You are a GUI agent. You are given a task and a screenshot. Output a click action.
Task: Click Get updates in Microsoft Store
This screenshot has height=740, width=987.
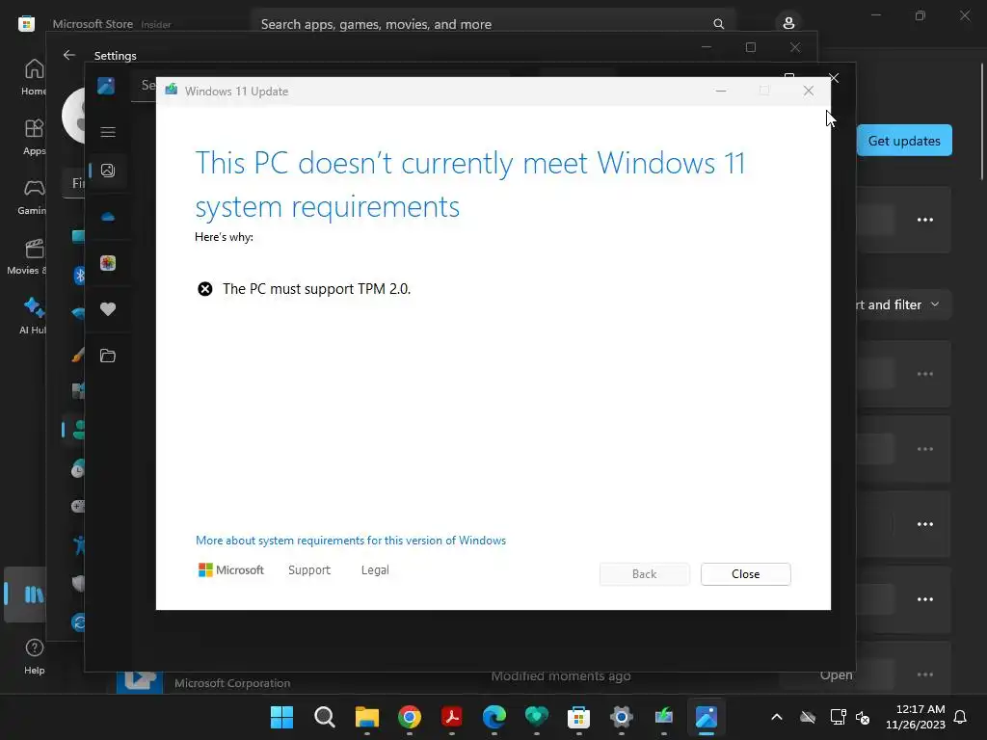[x=904, y=141]
